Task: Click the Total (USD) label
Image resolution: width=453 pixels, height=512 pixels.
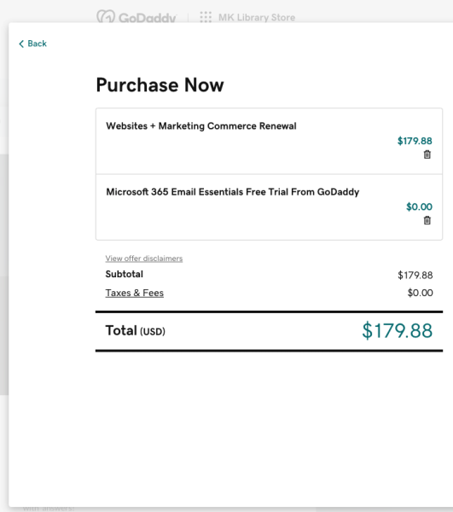Action: [x=135, y=331]
